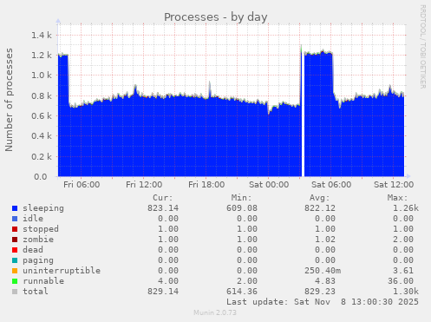Click the 'sleeping' legend label

tap(43, 208)
